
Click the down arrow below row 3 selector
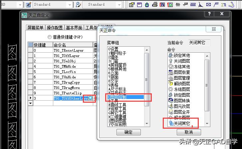tap(30, 103)
